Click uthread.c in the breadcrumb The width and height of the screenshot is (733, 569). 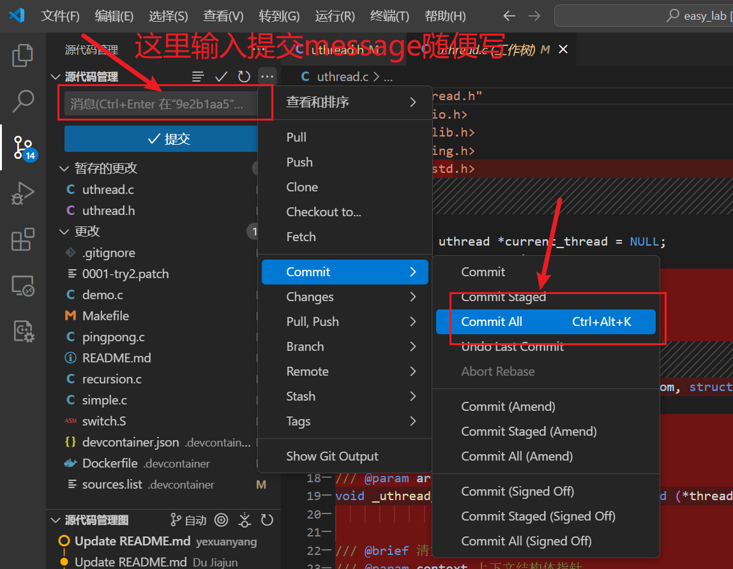click(x=343, y=77)
